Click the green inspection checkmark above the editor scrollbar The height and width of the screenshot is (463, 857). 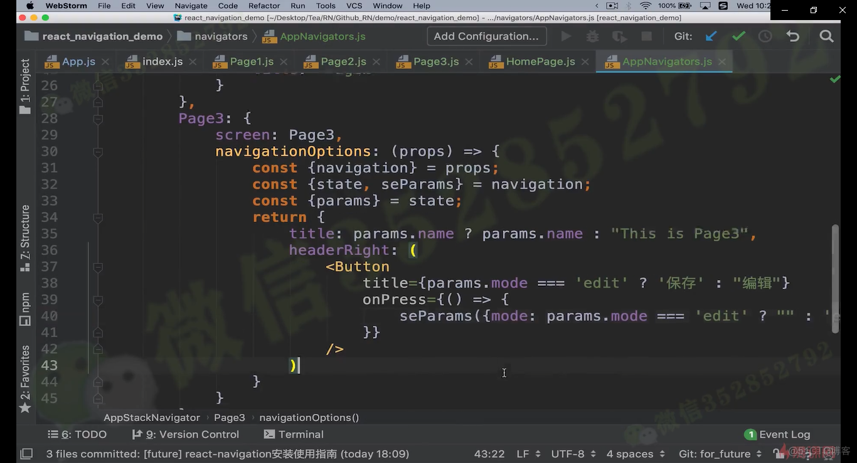(x=835, y=80)
